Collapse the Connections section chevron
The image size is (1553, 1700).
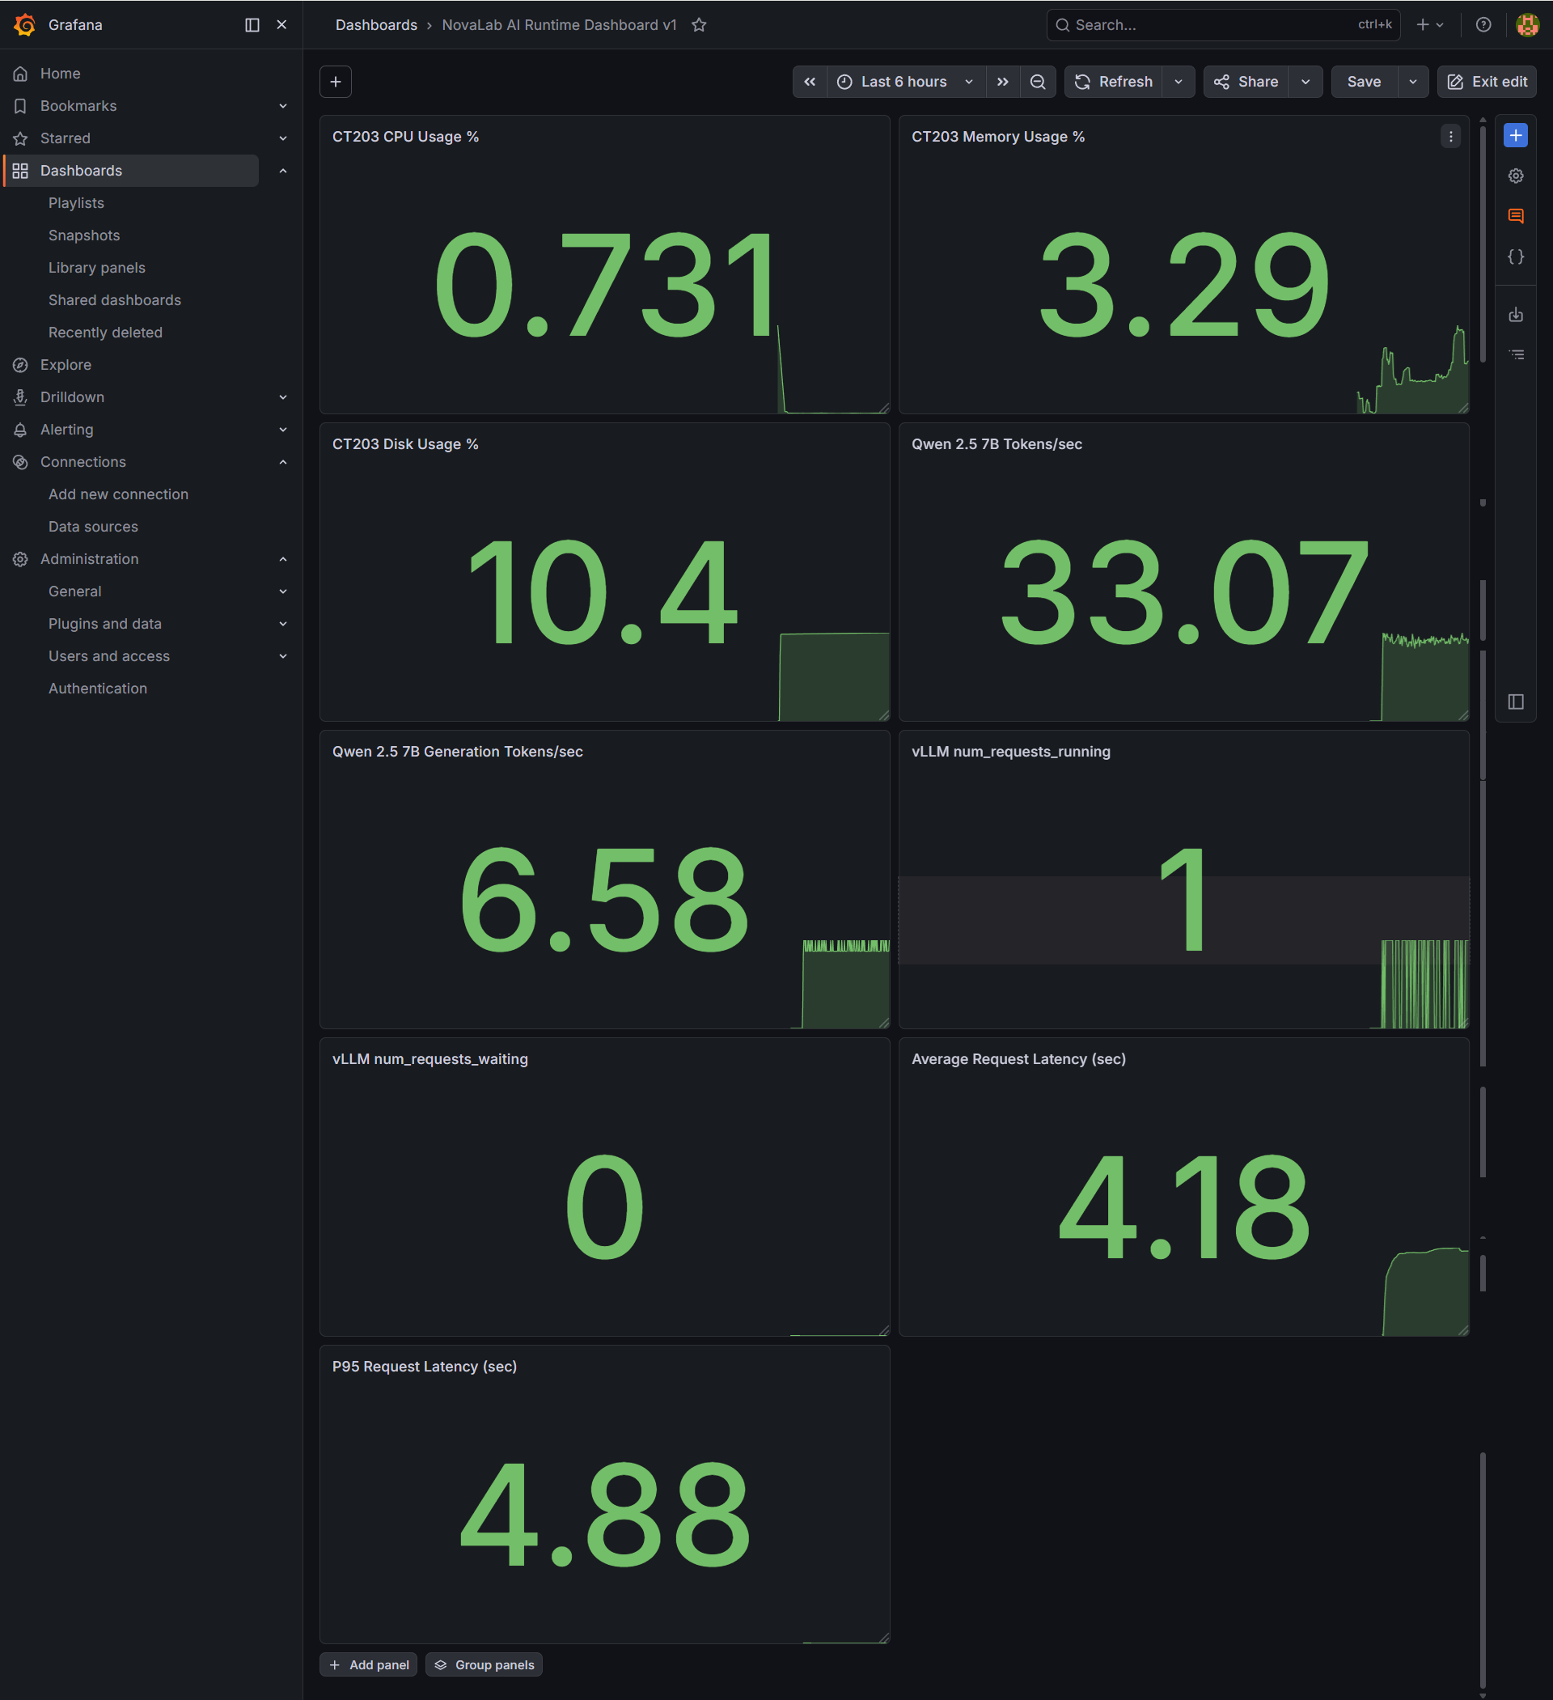[x=283, y=462]
